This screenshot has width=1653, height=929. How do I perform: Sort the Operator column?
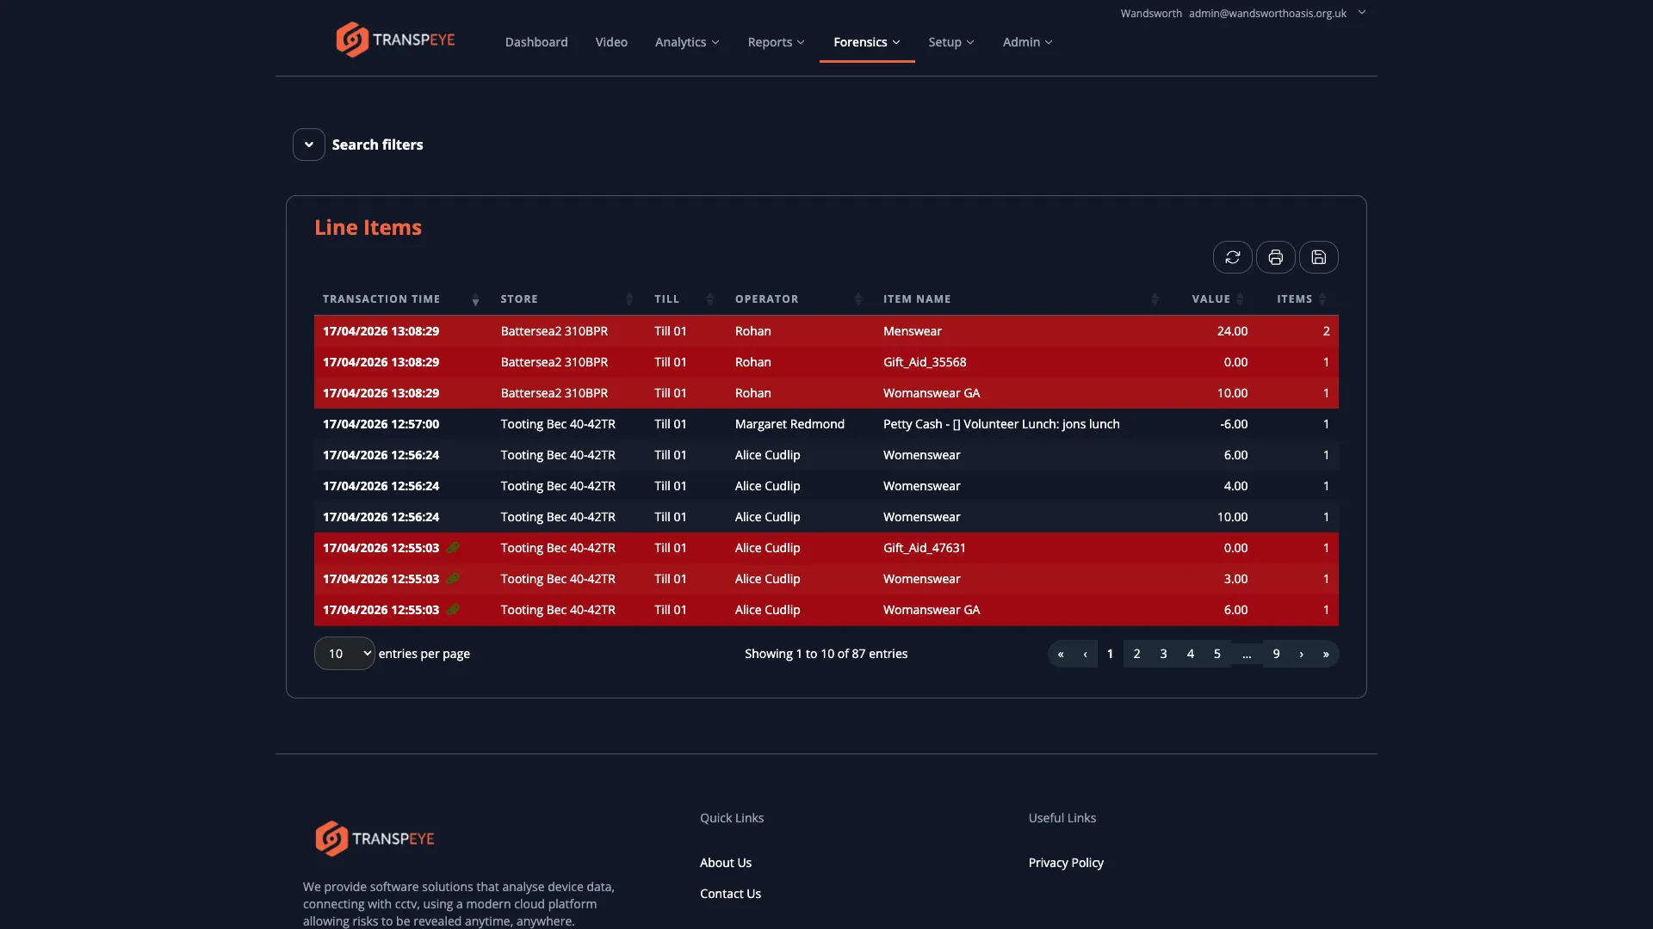pyautogui.click(x=857, y=298)
